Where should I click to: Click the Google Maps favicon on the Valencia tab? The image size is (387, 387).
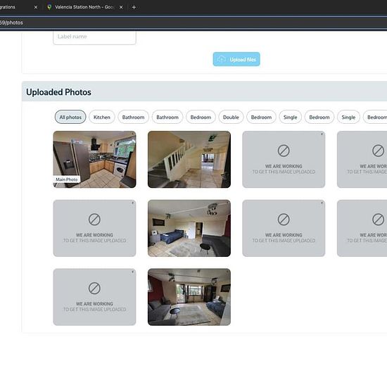pos(49,7)
